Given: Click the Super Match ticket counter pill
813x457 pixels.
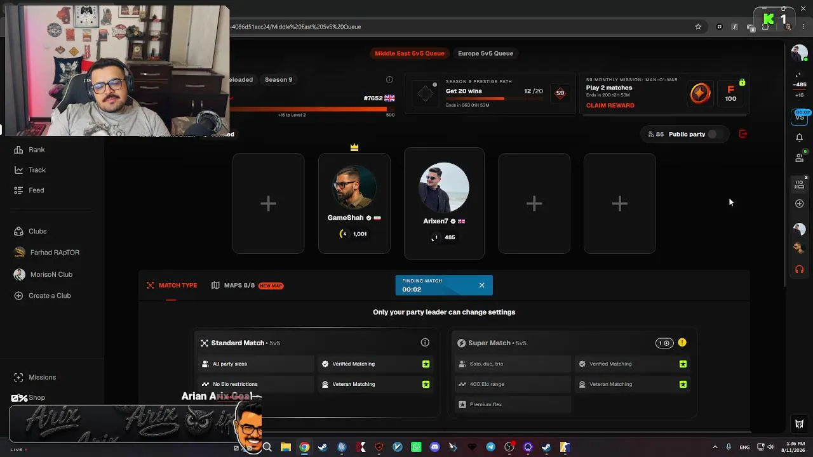Looking at the screenshot, I should (x=664, y=343).
